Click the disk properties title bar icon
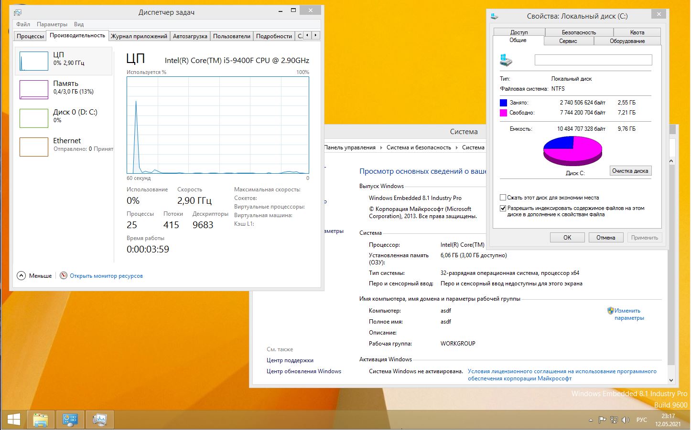691x430 pixels. pos(495,16)
